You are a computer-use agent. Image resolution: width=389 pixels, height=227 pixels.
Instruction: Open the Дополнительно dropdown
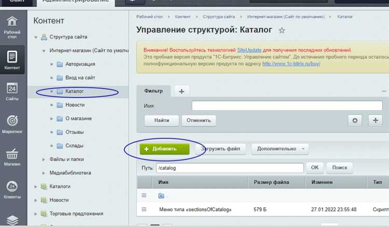pos(280,149)
